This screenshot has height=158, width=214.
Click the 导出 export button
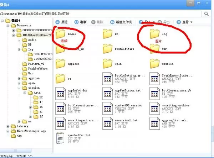(164, 22)
